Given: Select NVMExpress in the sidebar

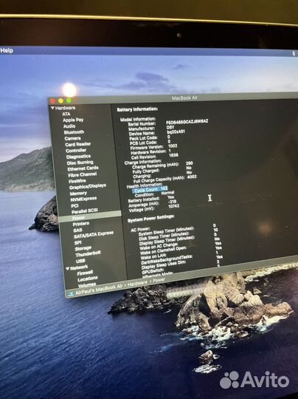Looking at the screenshot, I should [x=83, y=199].
